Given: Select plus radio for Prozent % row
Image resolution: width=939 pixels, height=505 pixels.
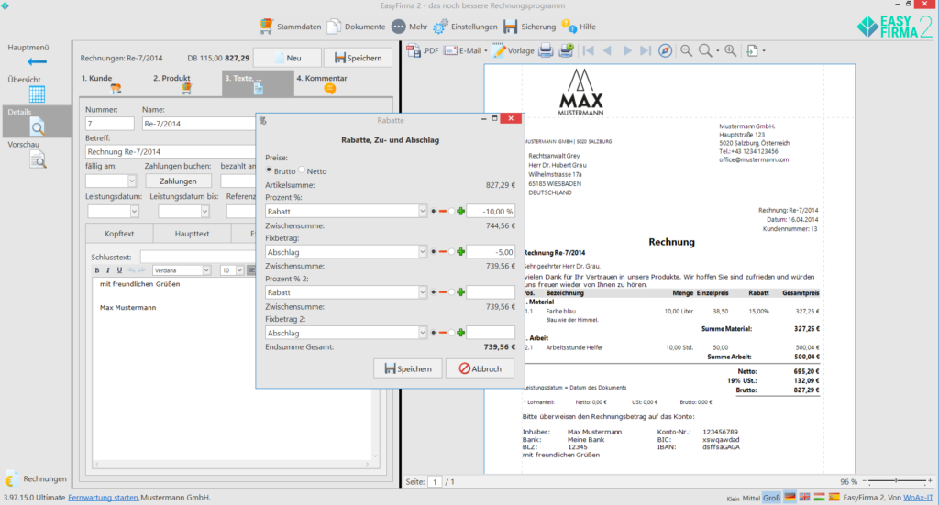Looking at the screenshot, I should click(x=451, y=211).
